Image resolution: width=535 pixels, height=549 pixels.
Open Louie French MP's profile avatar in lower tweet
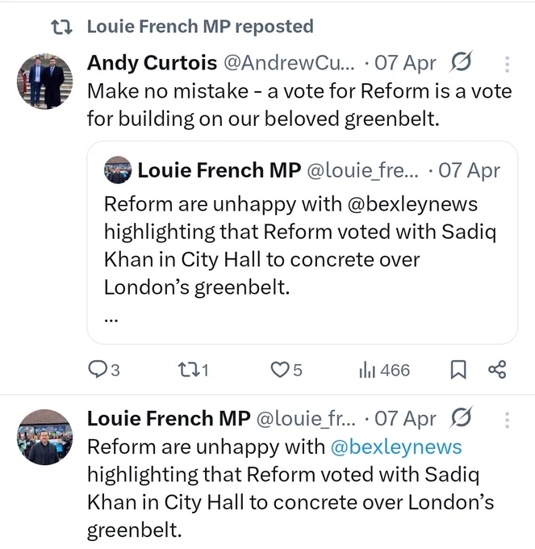pyautogui.click(x=45, y=437)
